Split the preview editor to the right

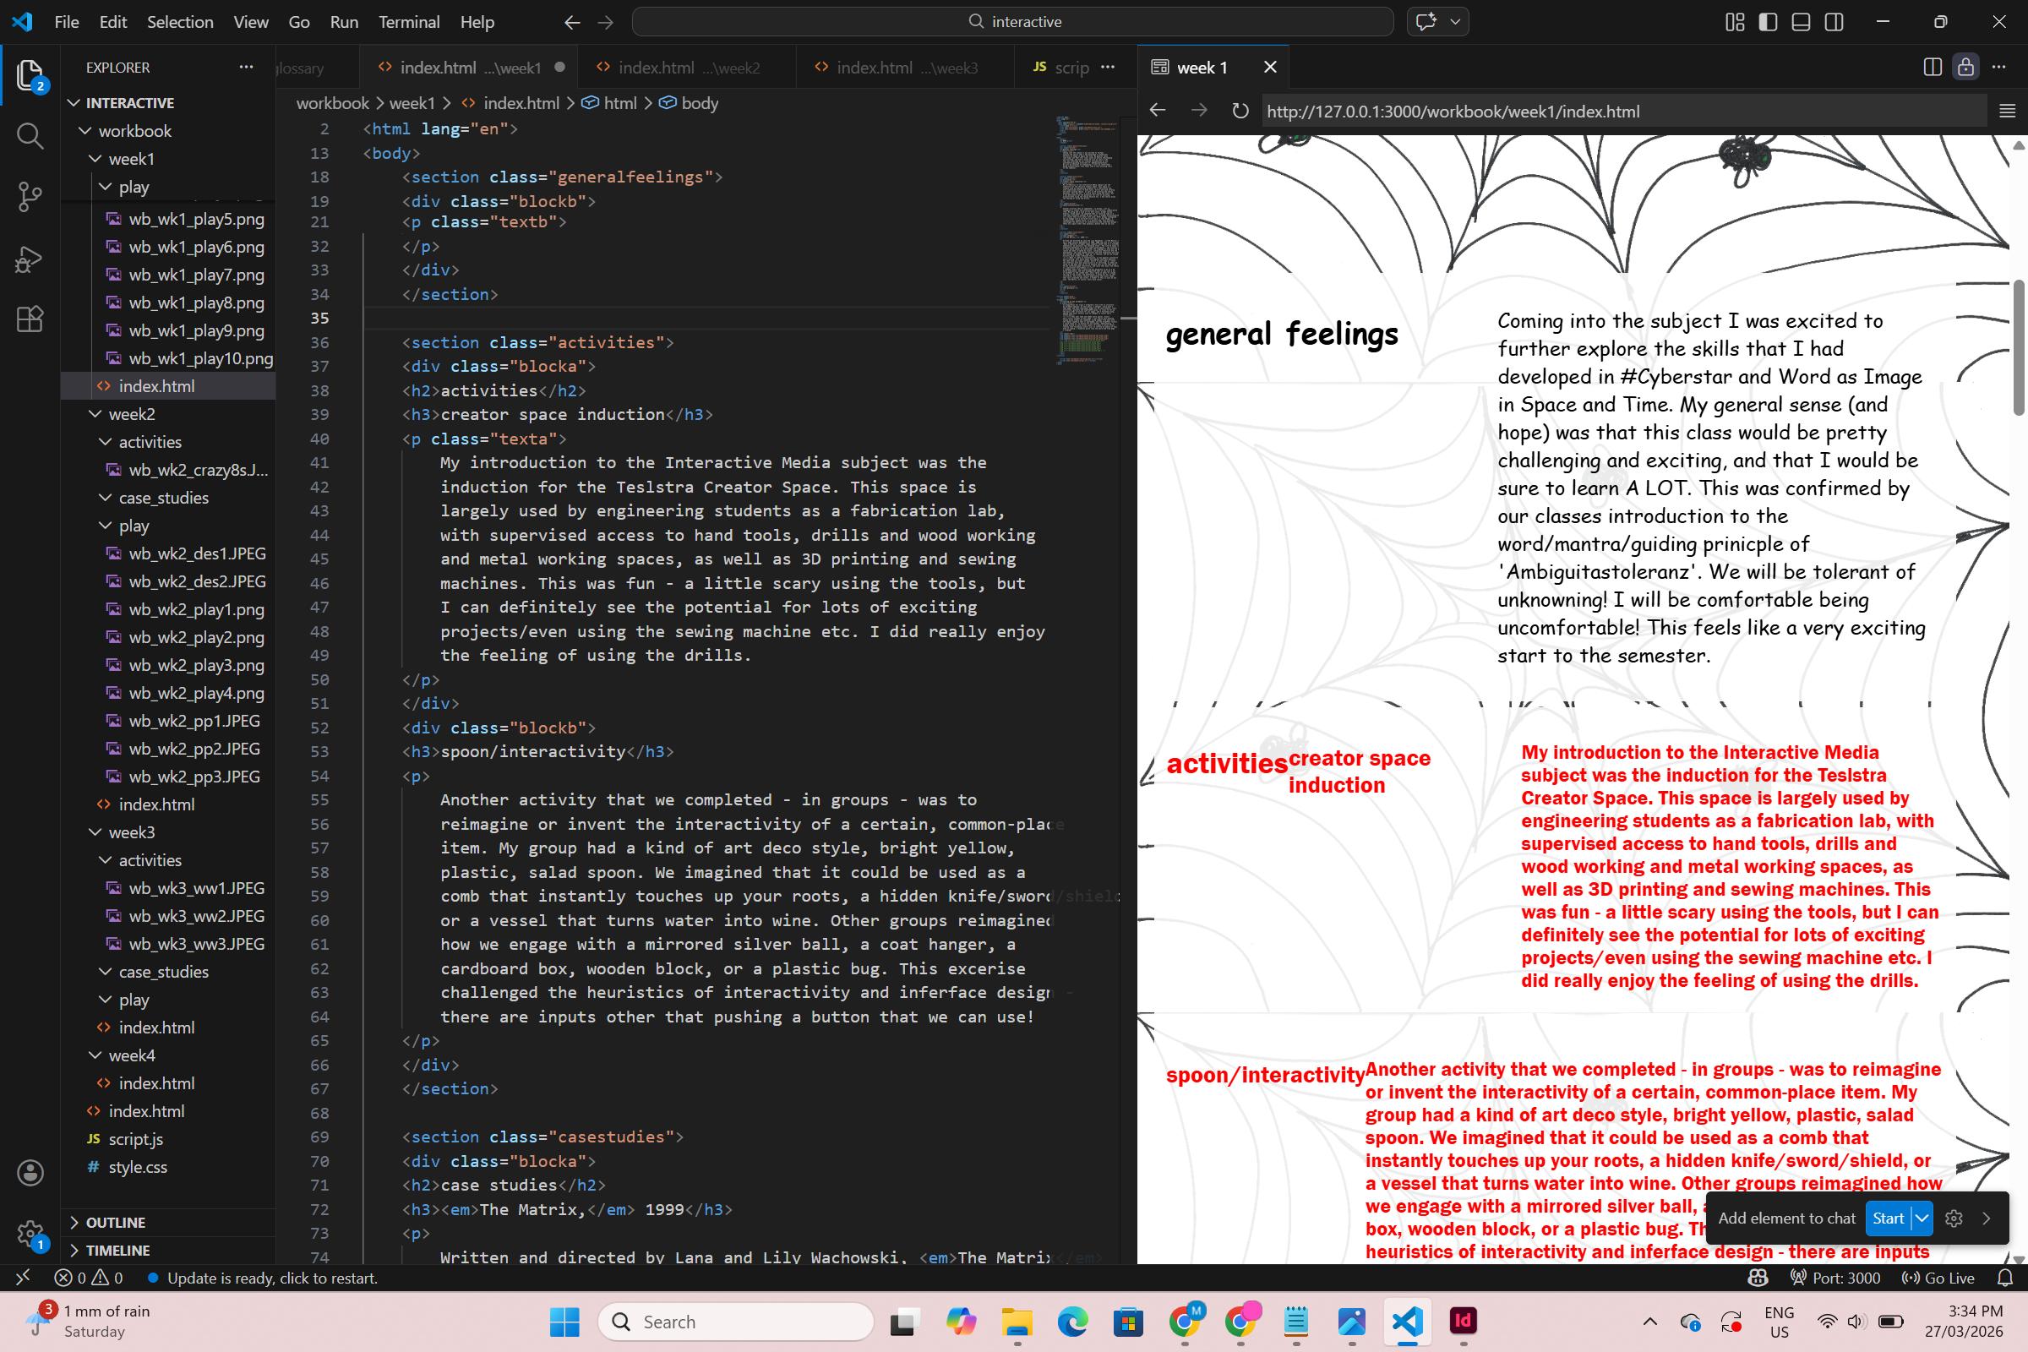(x=1933, y=68)
